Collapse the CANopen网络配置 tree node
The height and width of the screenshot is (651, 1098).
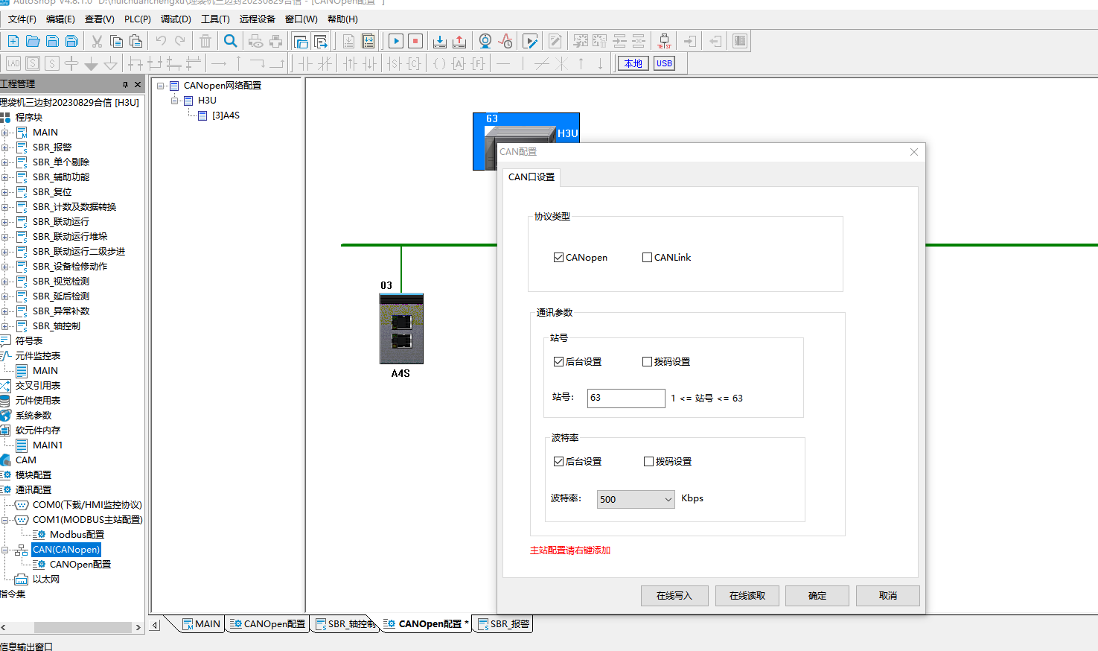[160, 86]
